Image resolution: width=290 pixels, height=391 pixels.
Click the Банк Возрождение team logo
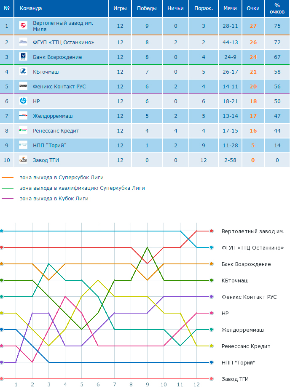pyautogui.click(x=23, y=56)
